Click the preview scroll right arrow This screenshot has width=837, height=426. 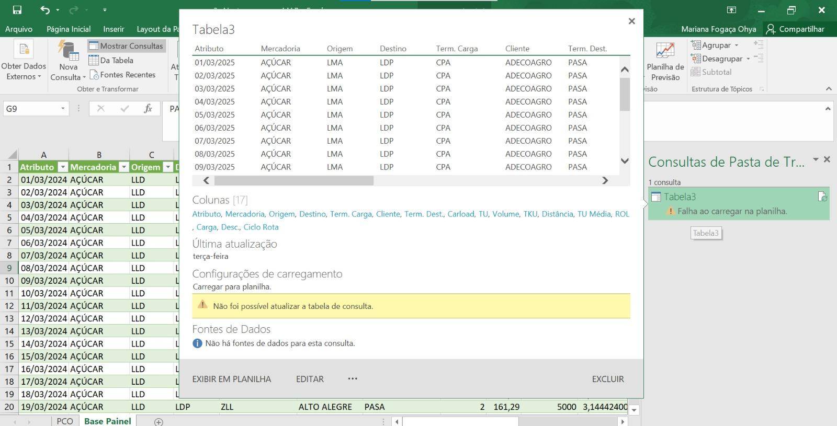click(x=605, y=180)
